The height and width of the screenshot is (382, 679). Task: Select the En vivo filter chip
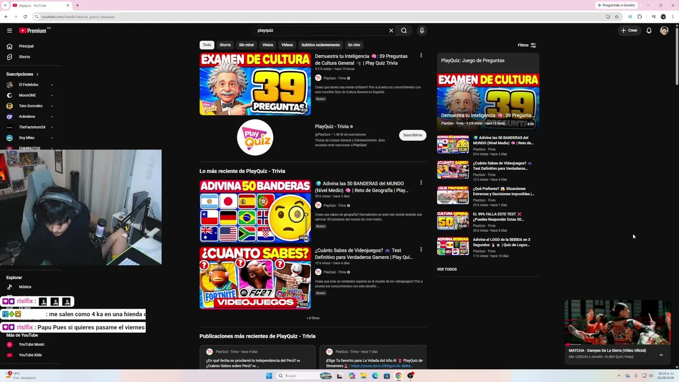pyautogui.click(x=354, y=45)
